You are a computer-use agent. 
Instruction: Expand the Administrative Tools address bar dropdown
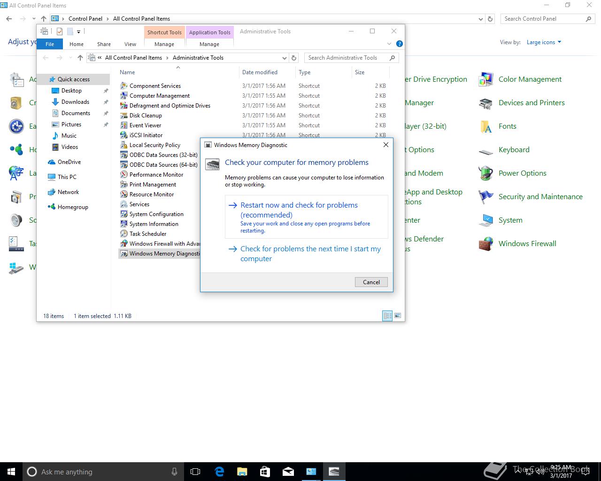[x=284, y=58]
